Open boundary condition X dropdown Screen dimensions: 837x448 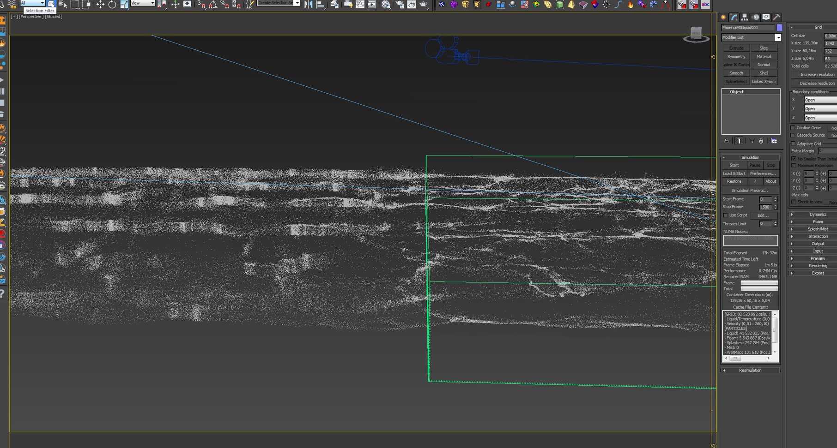[x=820, y=100]
